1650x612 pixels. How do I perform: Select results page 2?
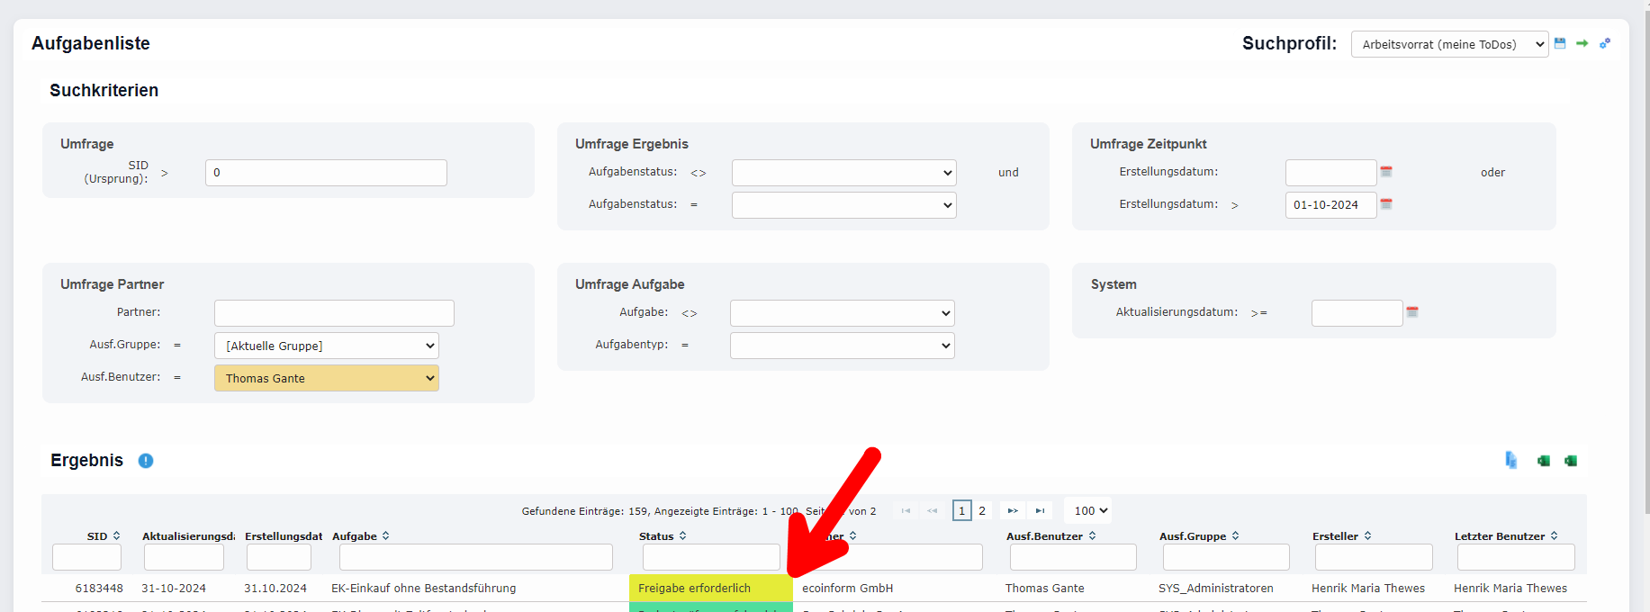[x=982, y=510]
